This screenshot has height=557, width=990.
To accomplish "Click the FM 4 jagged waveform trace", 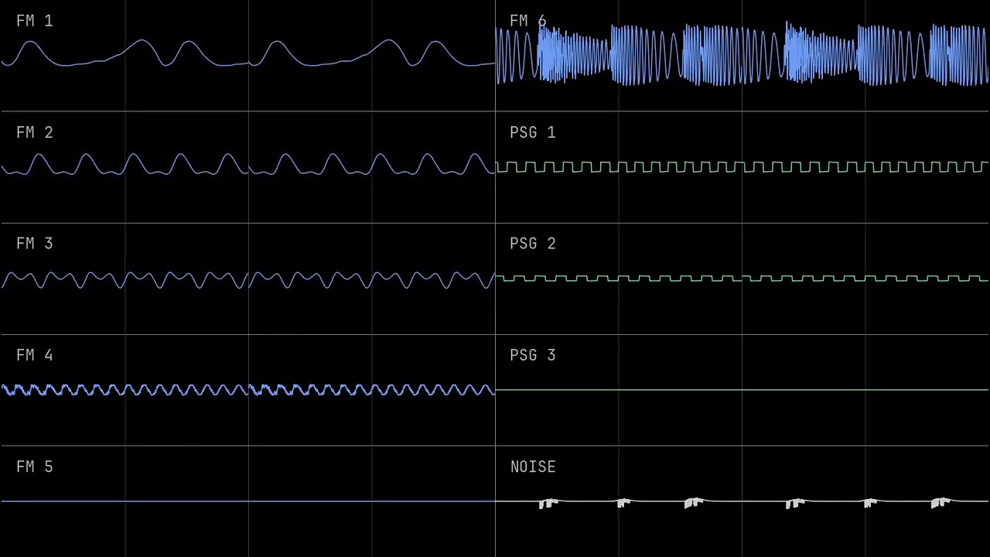I will coord(247,390).
